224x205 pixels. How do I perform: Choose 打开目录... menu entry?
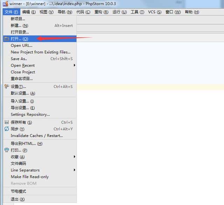[40, 32]
